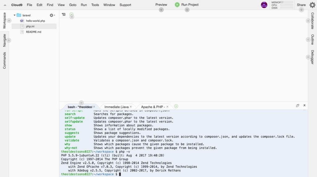Screen dimensions: 317x177
Task: Click the terminal prompt input line
Action: tap(91, 174)
